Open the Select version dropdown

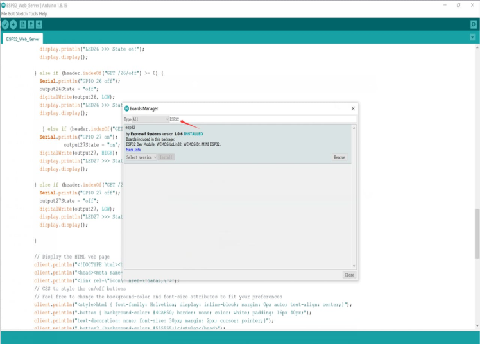point(141,157)
